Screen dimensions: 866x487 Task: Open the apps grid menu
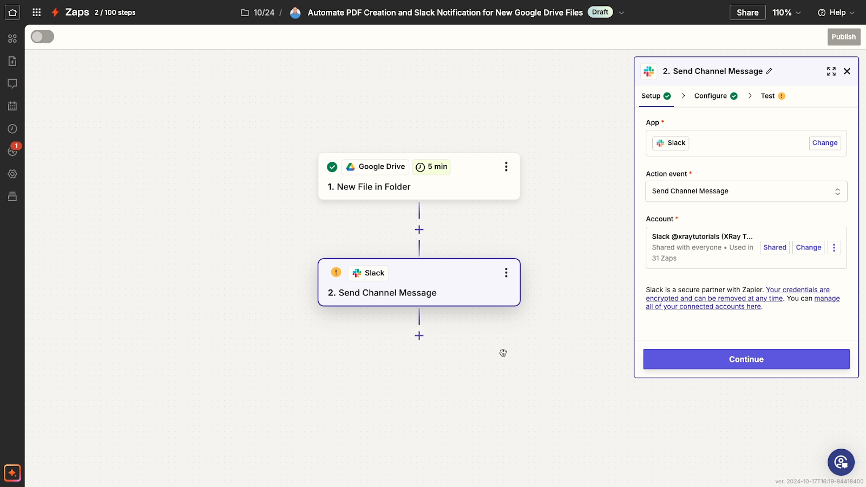click(36, 12)
